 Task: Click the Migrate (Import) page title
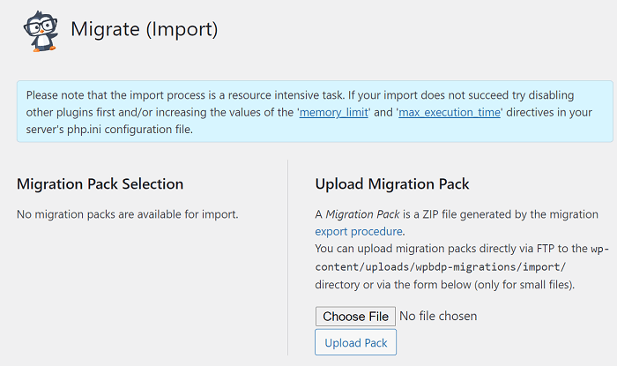coord(144,30)
